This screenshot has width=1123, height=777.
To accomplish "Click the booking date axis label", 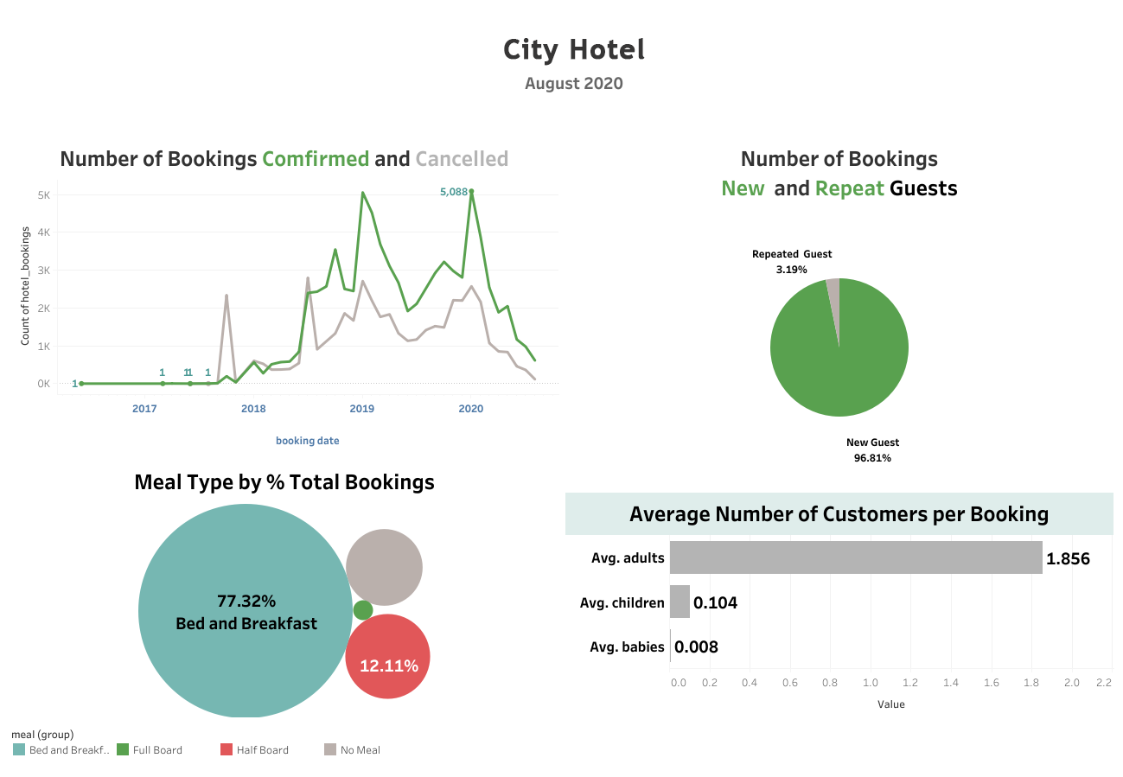I will (307, 440).
